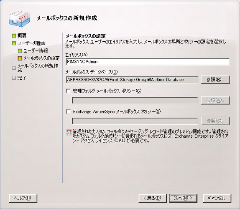This screenshot has height=209, width=240.
Task: Enable 管理フォルダ メールボックス ポリシー checkbox
Action: (68, 91)
